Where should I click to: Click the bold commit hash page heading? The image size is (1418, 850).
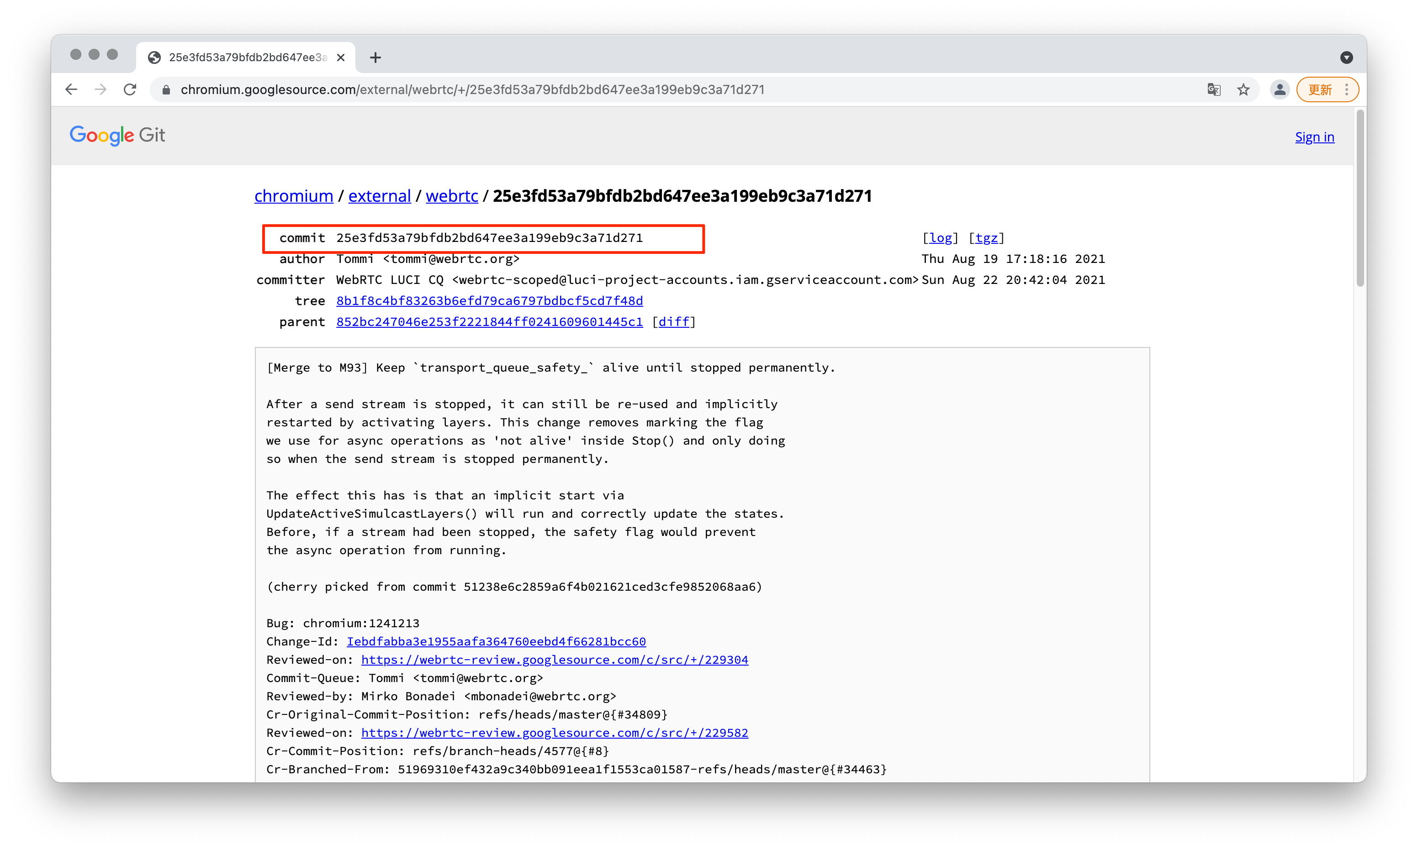click(x=682, y=196)
